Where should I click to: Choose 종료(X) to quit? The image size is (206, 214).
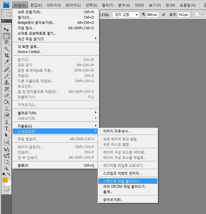coord(56,165)
